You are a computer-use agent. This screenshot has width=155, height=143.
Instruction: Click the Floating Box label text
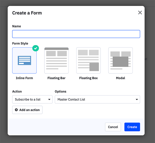[x=88, y=78]
